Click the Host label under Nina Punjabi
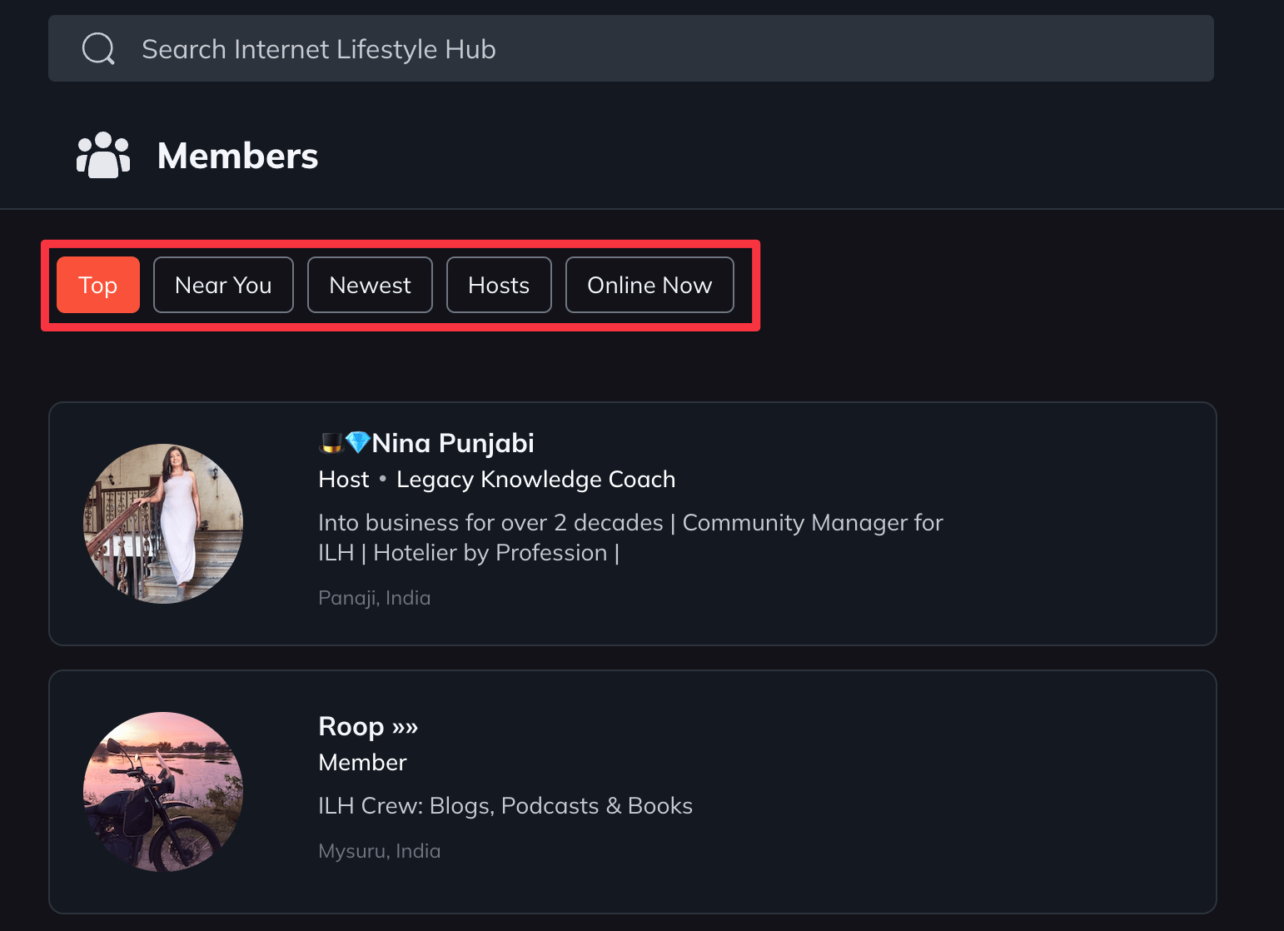Viewport: 1284px width, 931px height. [x=343, y=479]
